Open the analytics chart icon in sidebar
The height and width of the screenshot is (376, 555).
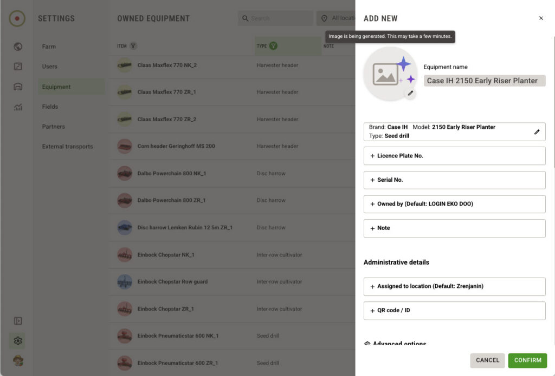coord(18,107)
